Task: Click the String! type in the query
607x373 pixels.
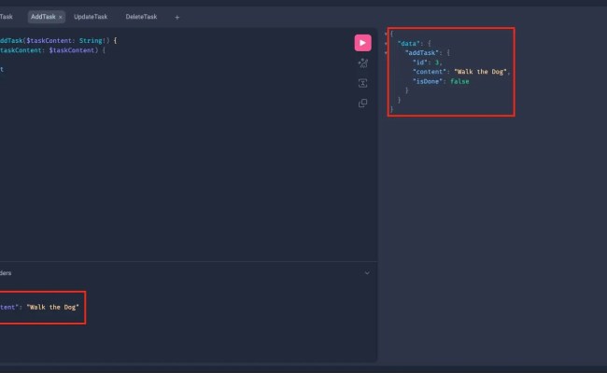Action: [x=92, y=41]
